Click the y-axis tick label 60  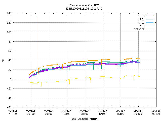click(x=10, y=51)
